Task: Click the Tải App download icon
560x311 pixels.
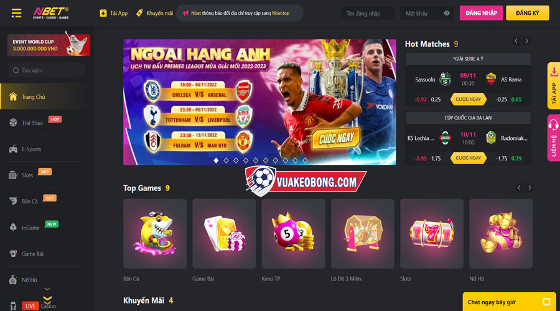Action: pyautogui.click(x=103, y=13)
